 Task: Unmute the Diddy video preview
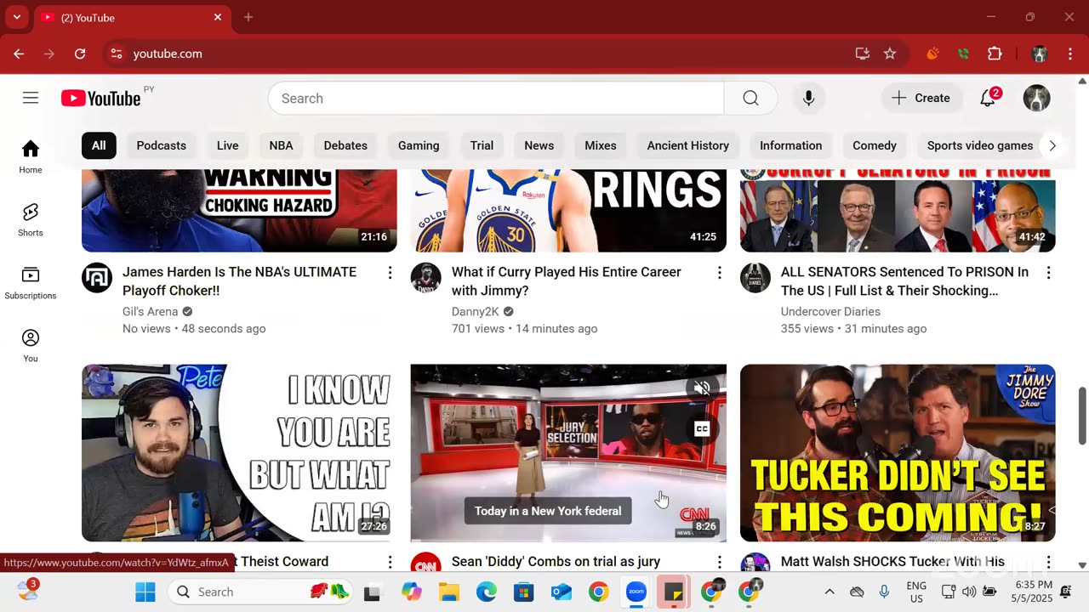click(702, 388)
